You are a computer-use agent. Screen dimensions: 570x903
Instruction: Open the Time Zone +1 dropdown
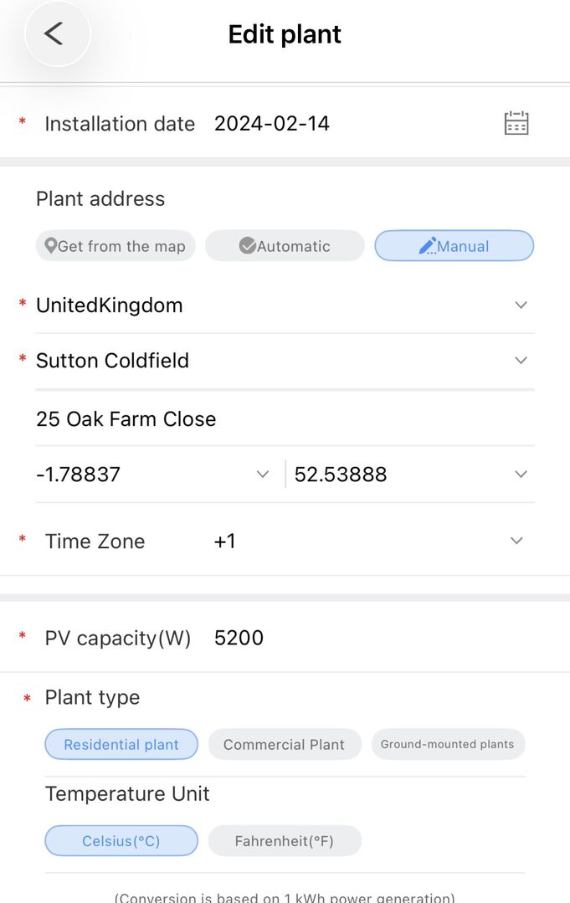pyautogui.click(x=516, y=541)
